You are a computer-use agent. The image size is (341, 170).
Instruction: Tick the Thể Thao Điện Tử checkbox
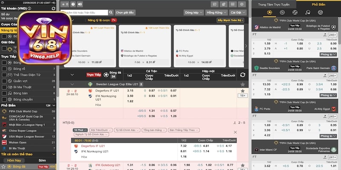click(x=4, y=75)
